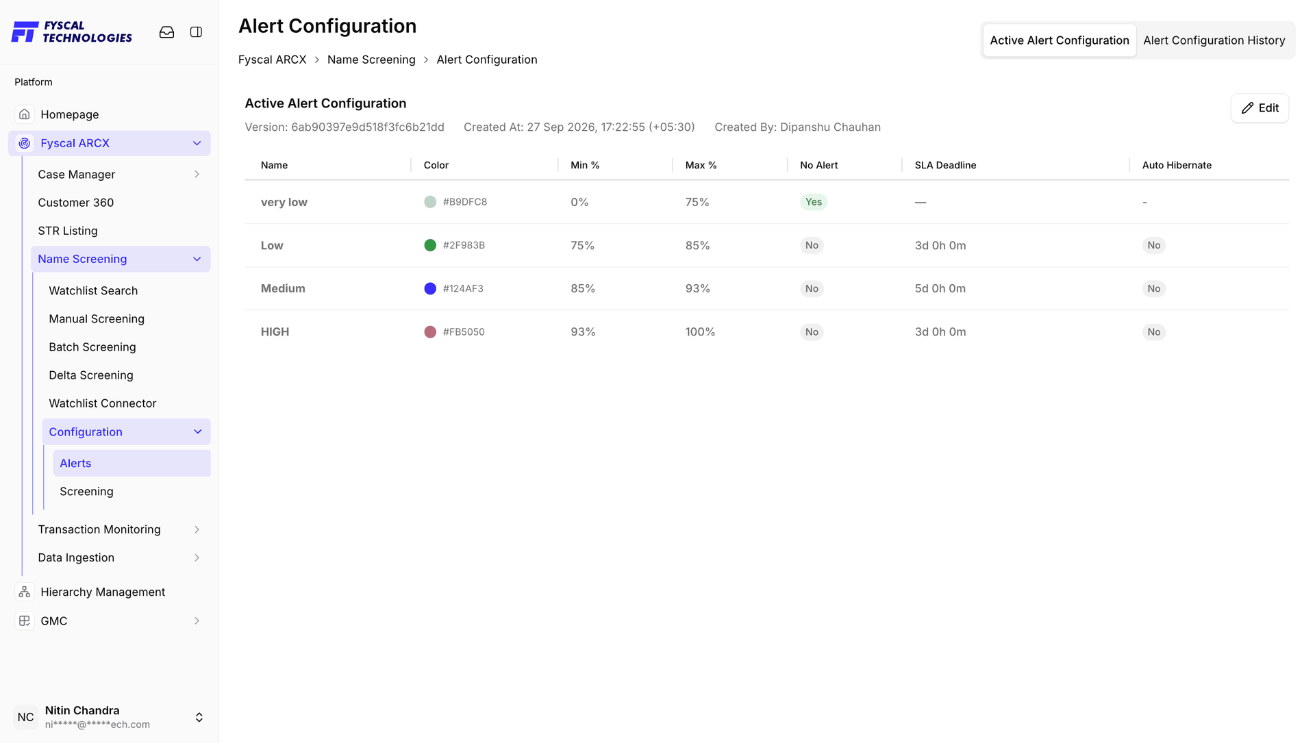Viewport: 1315px width, 743px height.
Task: Click the 100% Max value in HIGH row
Action: tap(700, 331)
